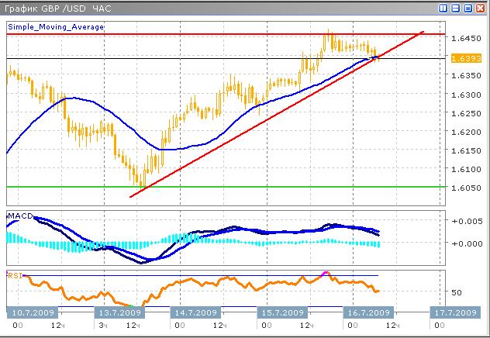This screenshot has height=338, width=490.
Task: Click the 1.6050 price axis label
Action: click(x=463, y=188)
